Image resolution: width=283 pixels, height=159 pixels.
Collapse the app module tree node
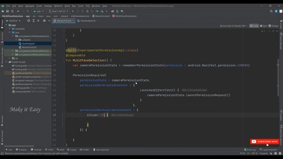coord(6,25)
